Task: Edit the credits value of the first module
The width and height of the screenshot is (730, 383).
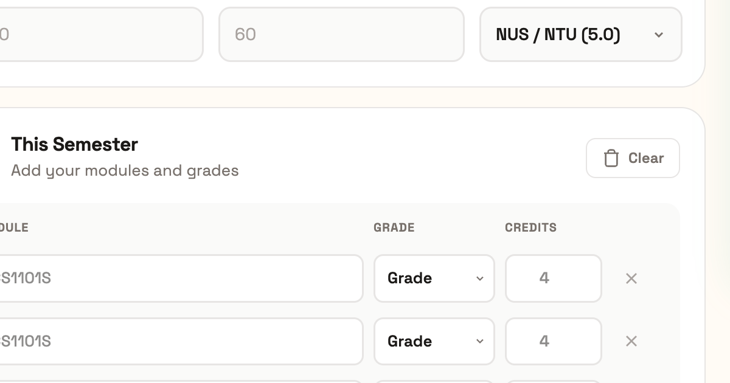Action: pos(554,278)
